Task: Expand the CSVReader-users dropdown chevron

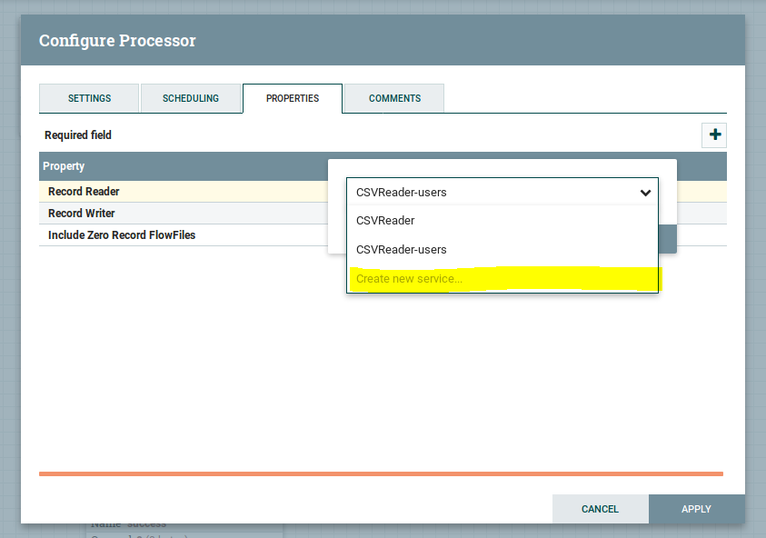Action: click(x=645, y=193)
